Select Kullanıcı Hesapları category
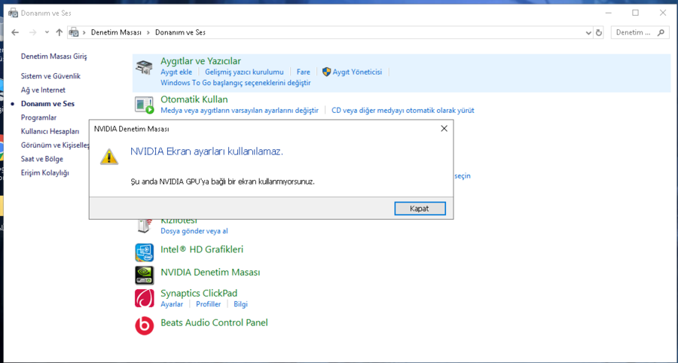 click(50, 131)
